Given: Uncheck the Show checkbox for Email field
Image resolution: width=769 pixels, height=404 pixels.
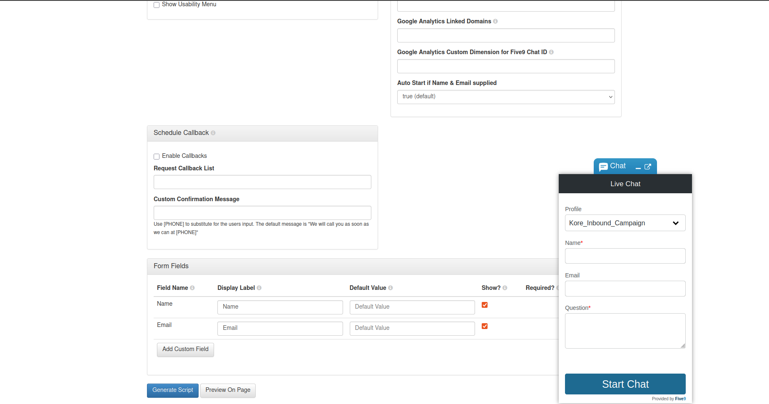Looking at the screenshot, I should (x=485, y=326).
